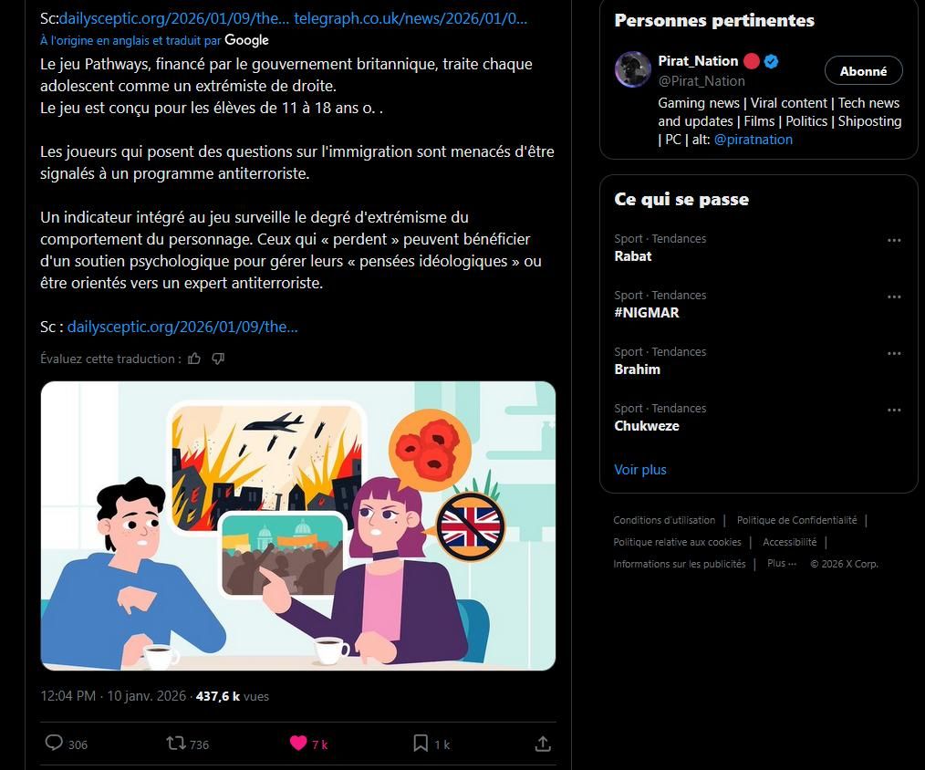Open more options for the Rabat trend

(x=894, y=240)
